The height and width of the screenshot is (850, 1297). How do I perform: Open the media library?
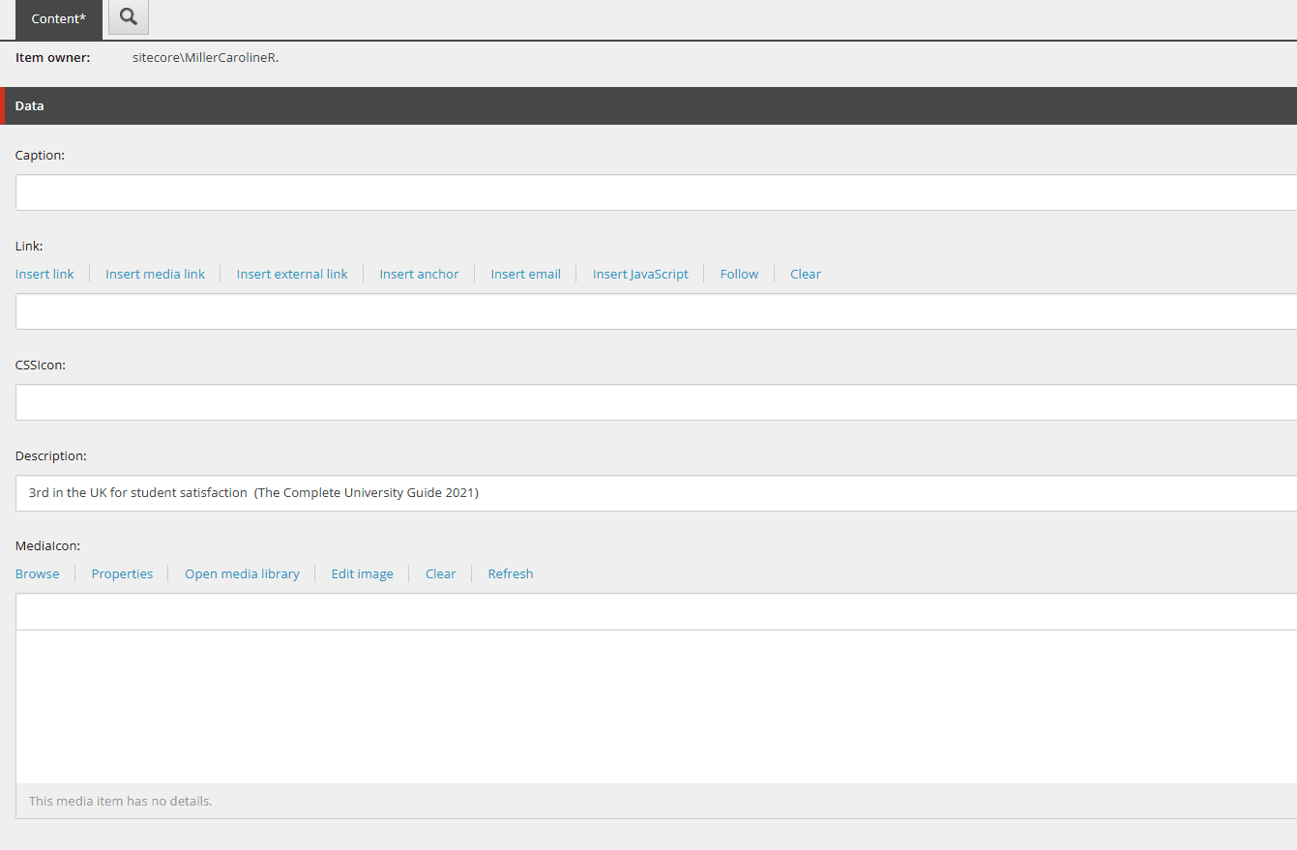point(242,573)
